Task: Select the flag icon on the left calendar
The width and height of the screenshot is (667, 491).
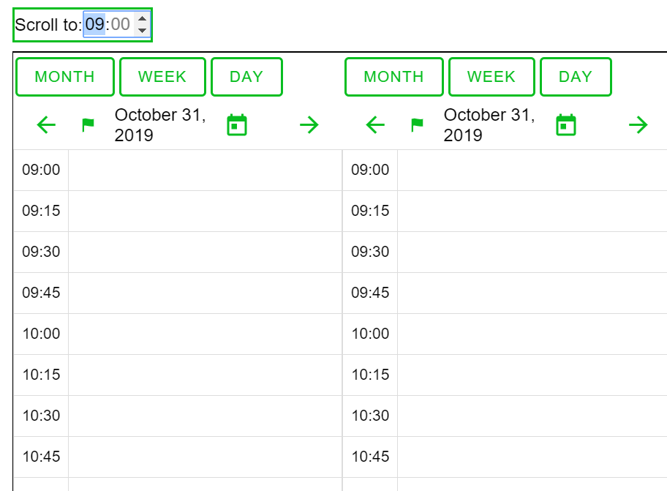Action: 88,124
